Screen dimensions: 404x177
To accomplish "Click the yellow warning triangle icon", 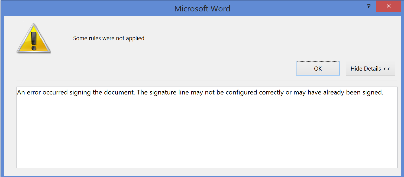I will pos(34,38).
